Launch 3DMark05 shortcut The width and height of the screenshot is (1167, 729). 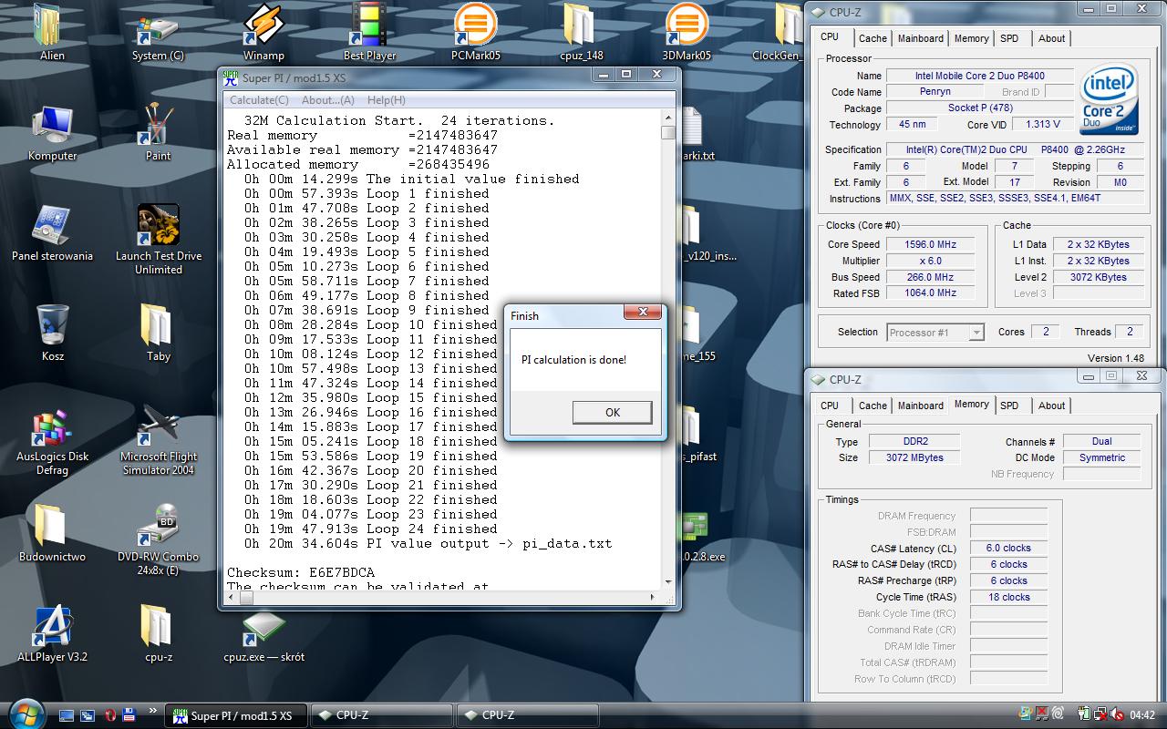(x=687, y=33)
